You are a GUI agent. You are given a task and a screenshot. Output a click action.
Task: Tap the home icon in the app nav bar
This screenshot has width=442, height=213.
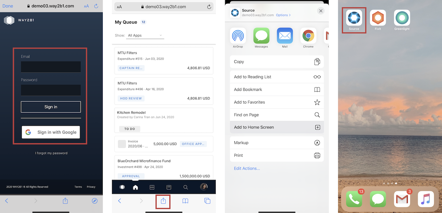click(x=135, y=187)
